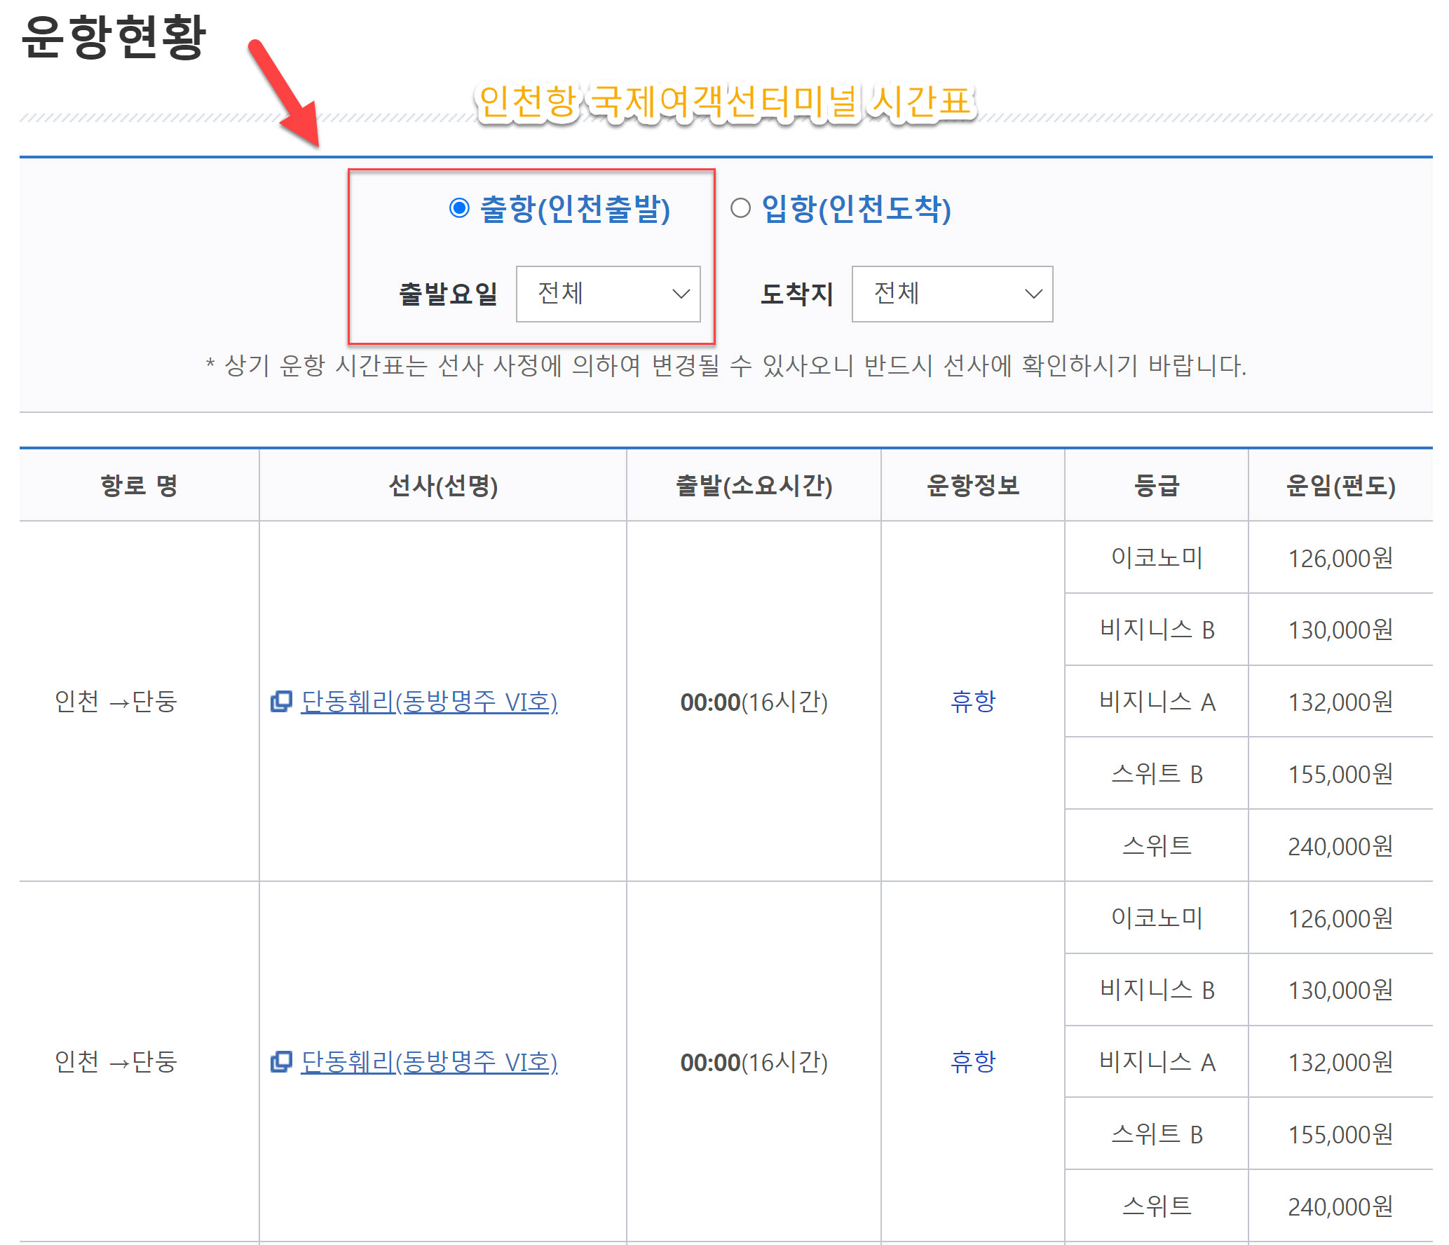Click new-window icon in first ferry row

(x=281, y=701)
